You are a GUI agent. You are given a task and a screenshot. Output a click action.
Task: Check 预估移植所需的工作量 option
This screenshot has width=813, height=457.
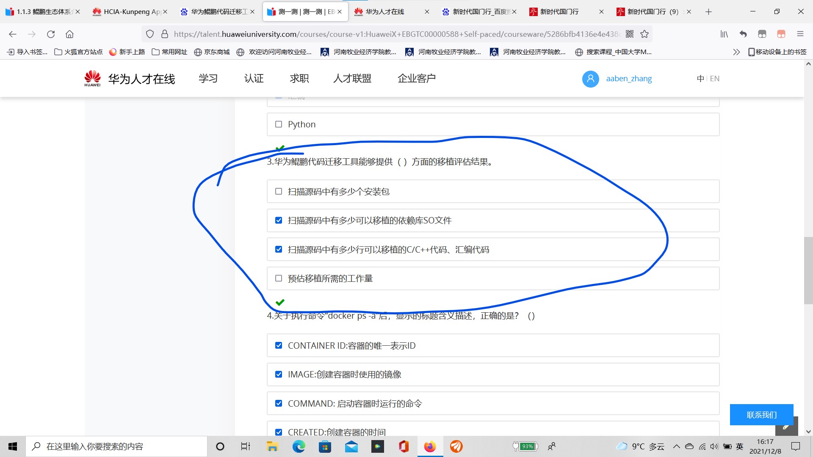pos(279,278)
